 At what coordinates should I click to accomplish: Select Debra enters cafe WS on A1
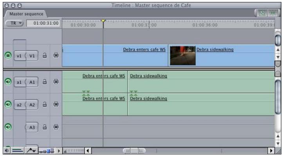pyautogui.click(x=95, y=82)
